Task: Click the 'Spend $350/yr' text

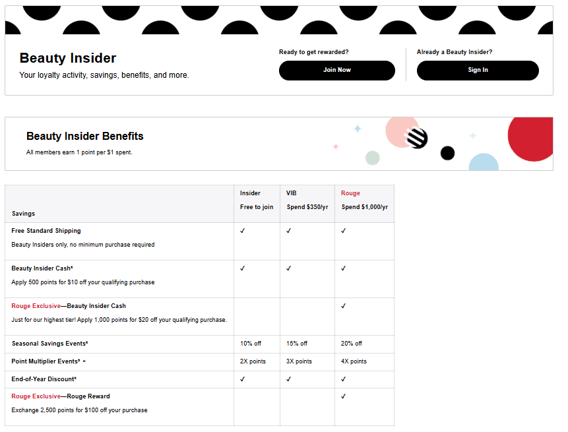Action: click(307, 206)
